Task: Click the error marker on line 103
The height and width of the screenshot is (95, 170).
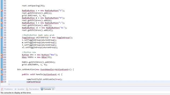Action: click(x=2, y=55)
